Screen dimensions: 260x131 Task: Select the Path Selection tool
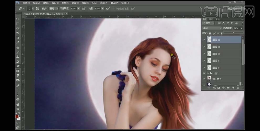click(18, 95)
